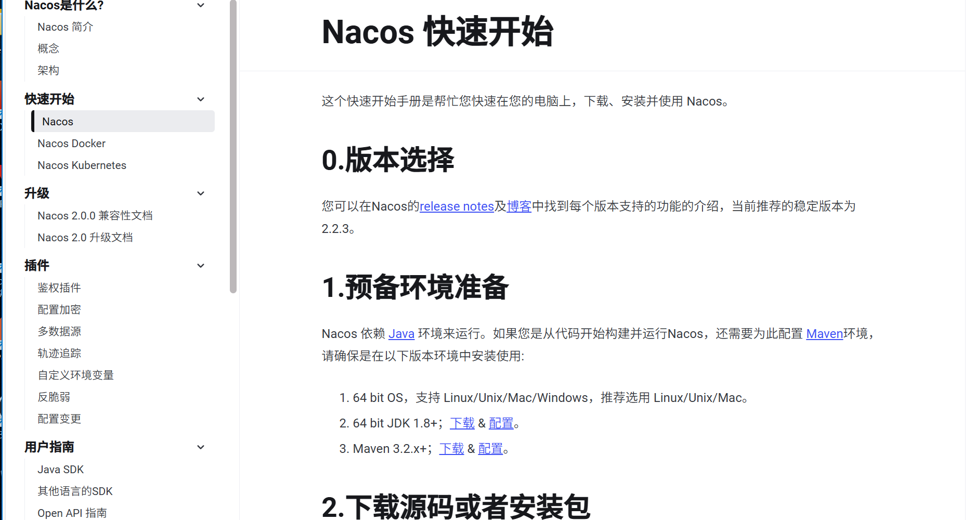Open the Nacos Docker page
975x520 pixels.
click(71, 144)
